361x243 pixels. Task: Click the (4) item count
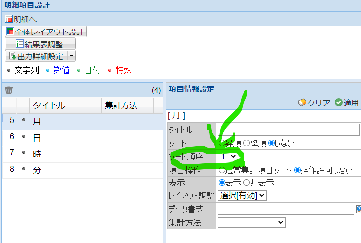coord(156,90)
